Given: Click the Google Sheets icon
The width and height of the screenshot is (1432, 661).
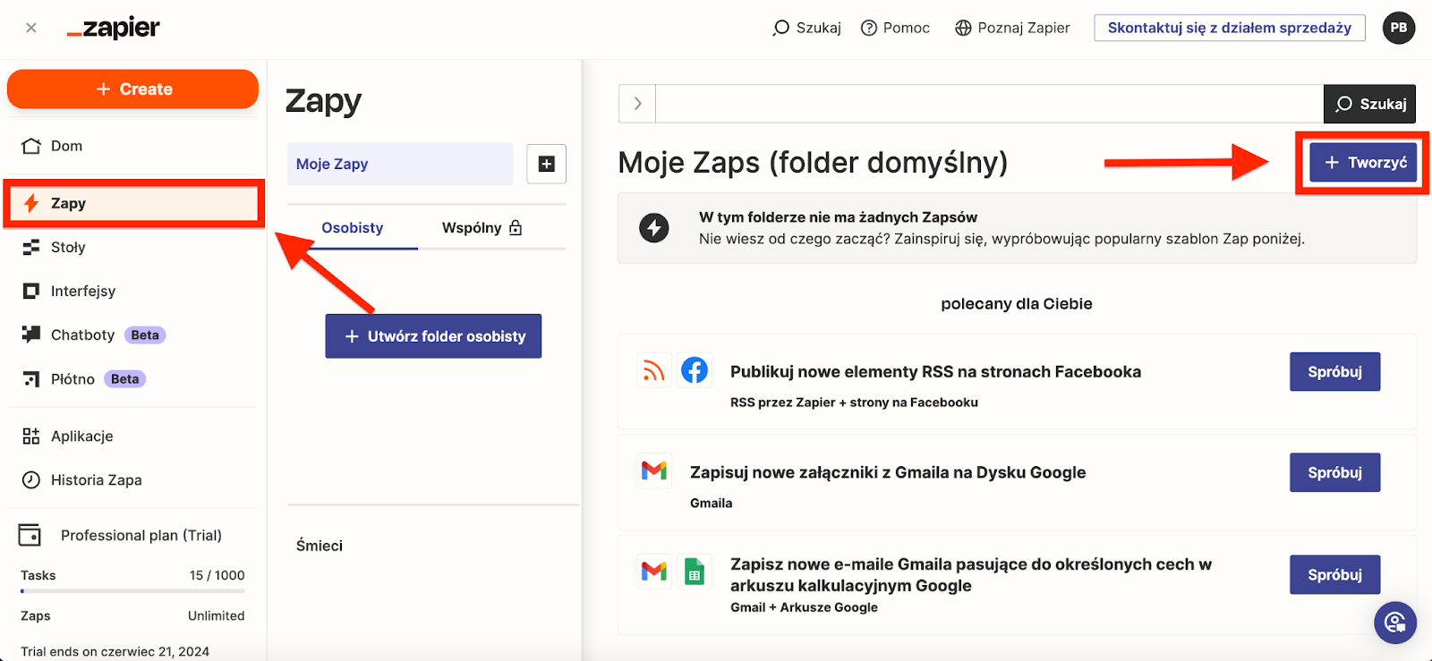Looking at the screenshot, I should pos(695,571).
